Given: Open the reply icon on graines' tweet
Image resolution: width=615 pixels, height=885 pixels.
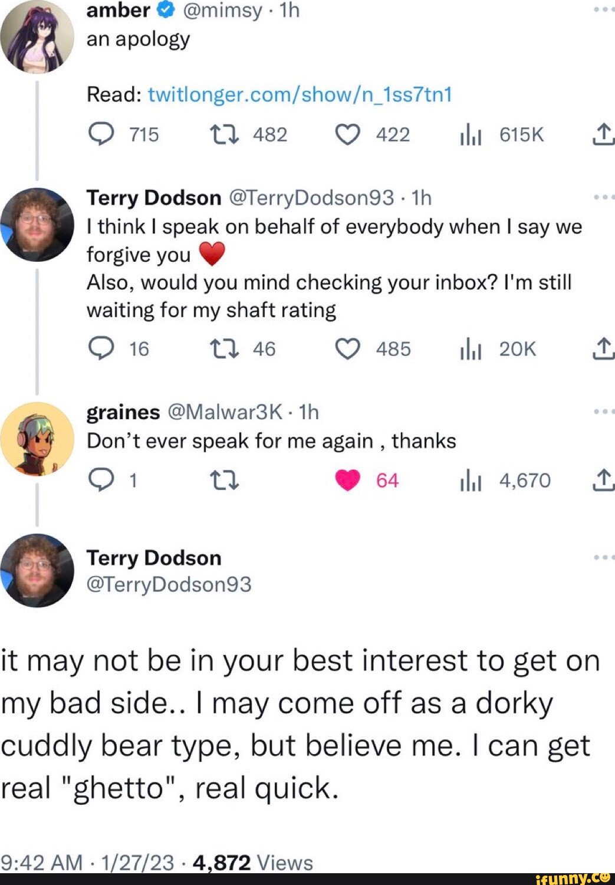Looking at the screenshot, I should (103, 481).
